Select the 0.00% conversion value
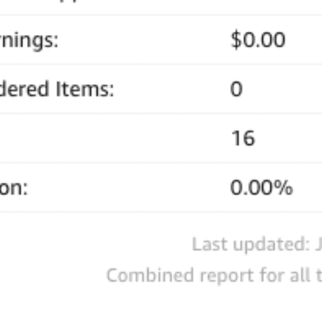The width and height of the screenshot is (322, 322). (261, 188)
